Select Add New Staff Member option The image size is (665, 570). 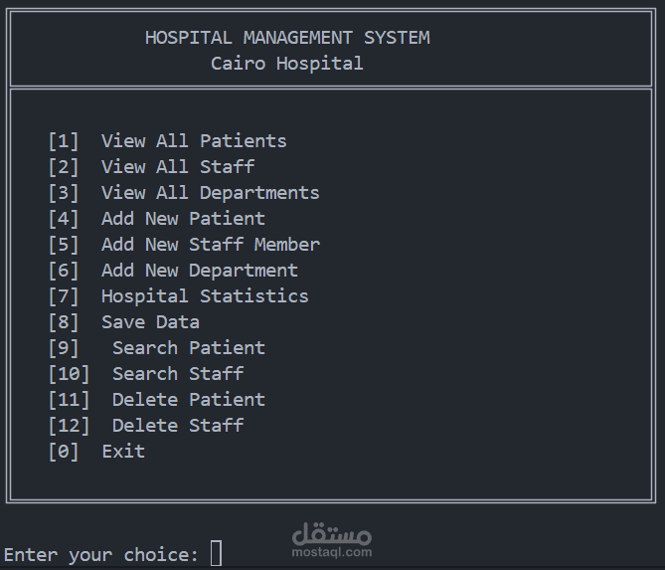tap(210, 245)
